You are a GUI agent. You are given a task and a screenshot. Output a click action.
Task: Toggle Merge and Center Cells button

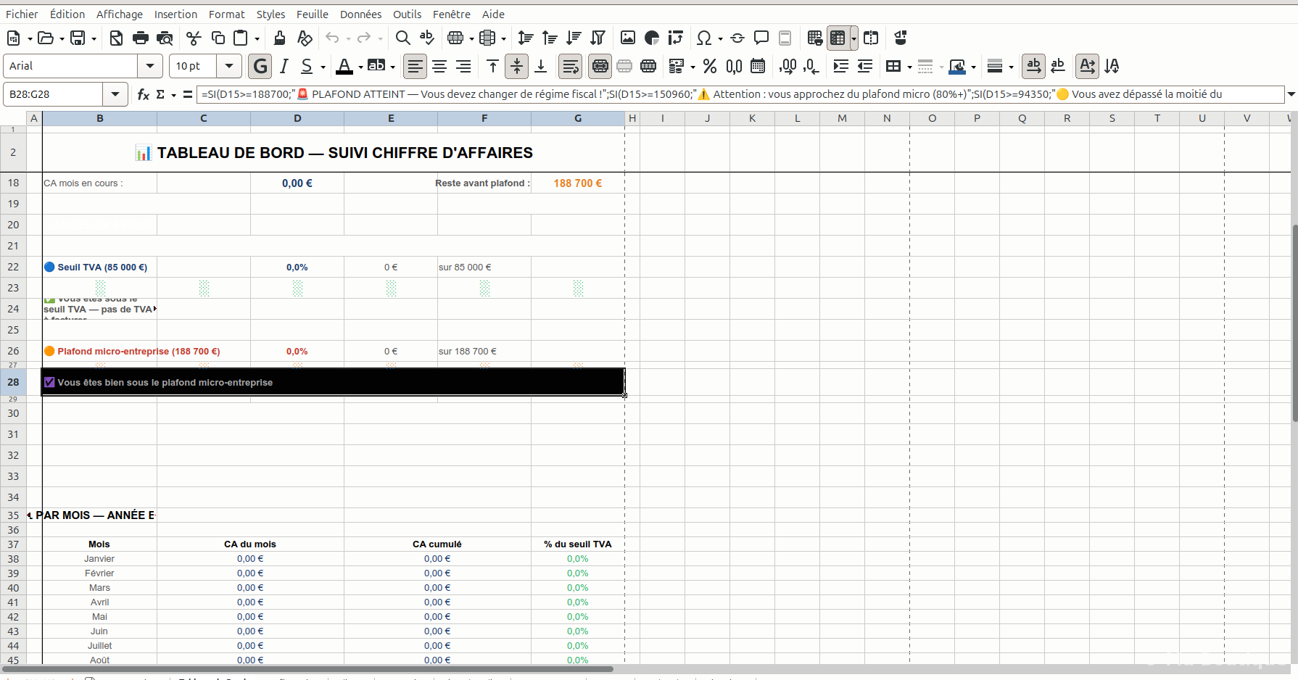click(x=600, y=66)
